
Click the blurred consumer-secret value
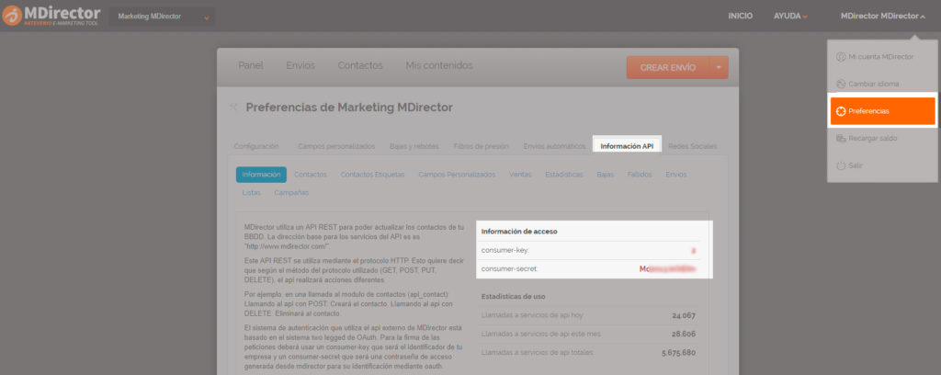coord(667,268)
